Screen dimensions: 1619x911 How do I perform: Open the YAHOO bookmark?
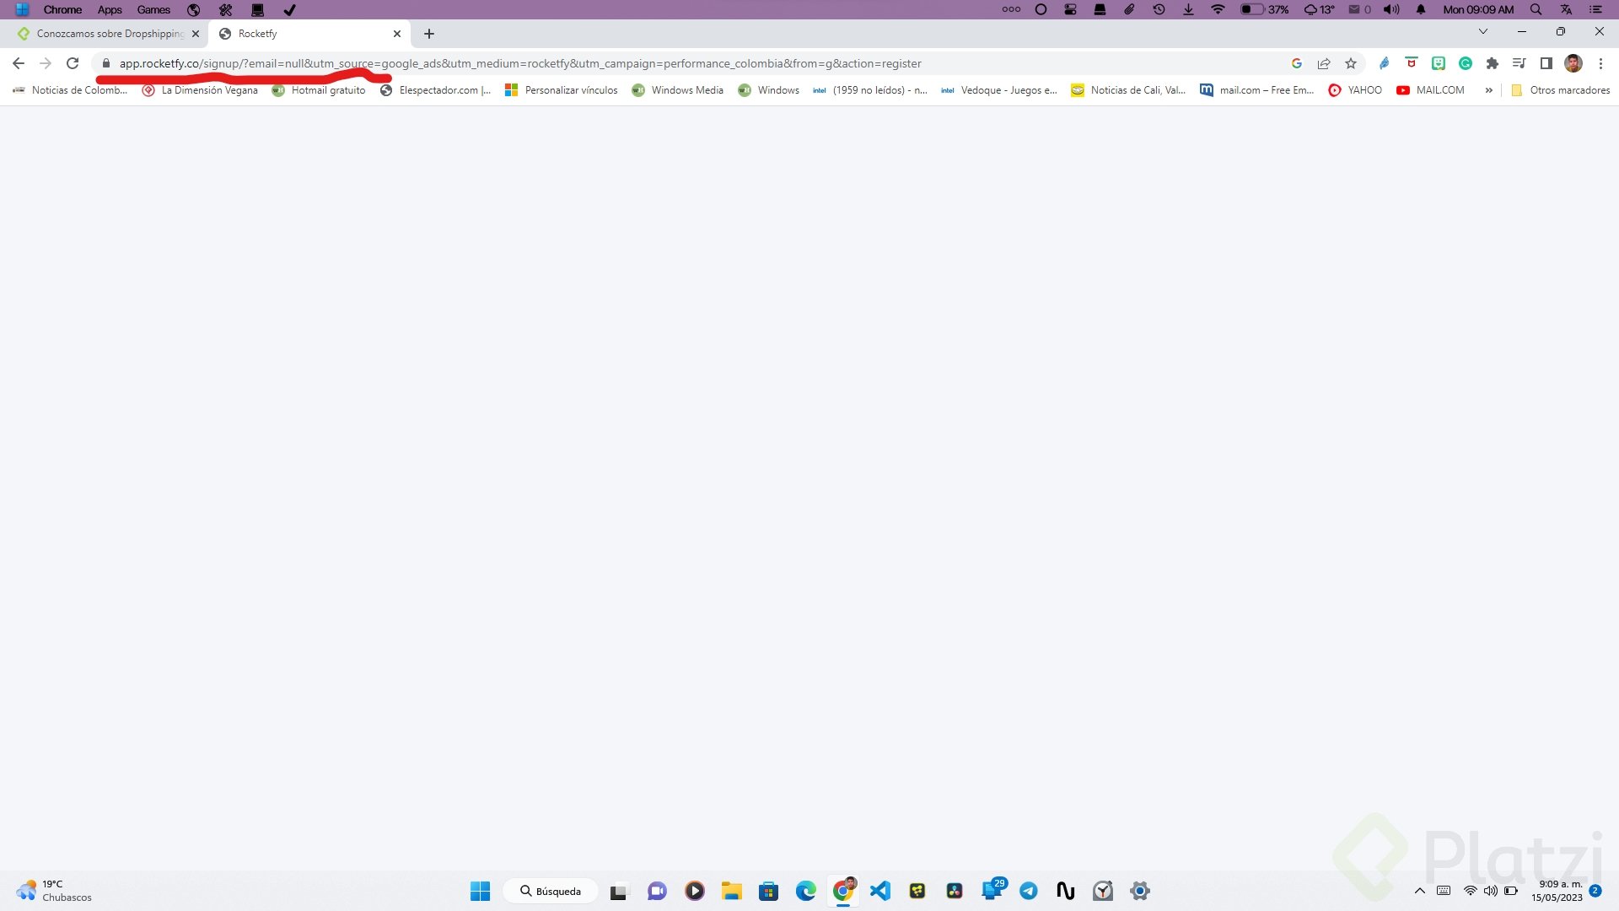pyautogui.click(x=1364, y=90)
